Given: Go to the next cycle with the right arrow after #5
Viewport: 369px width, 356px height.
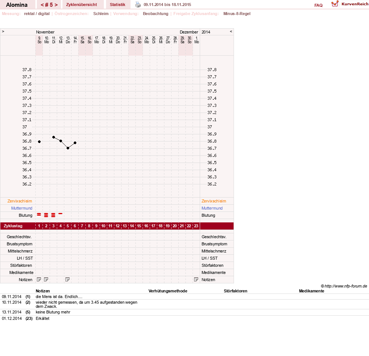Looking at the screenshot, I should tap(56, 5).
